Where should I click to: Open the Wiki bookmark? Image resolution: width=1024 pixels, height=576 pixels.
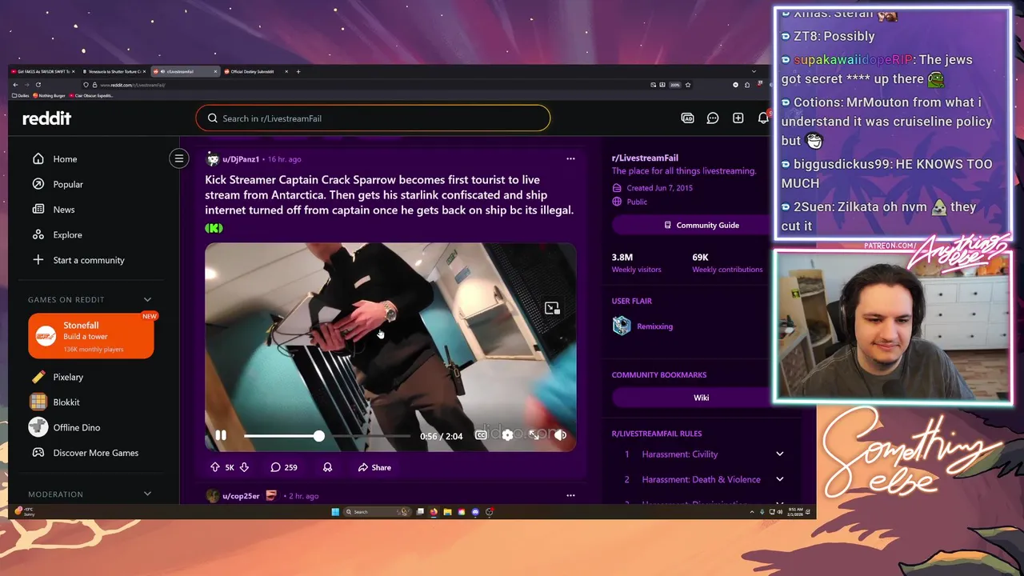[702, 398]
